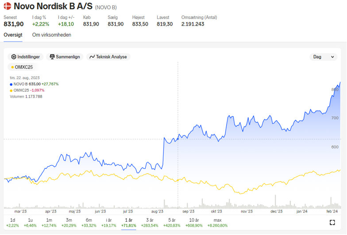
Task: Click the Omsætning (Antal) label
Action: point(199,17)
